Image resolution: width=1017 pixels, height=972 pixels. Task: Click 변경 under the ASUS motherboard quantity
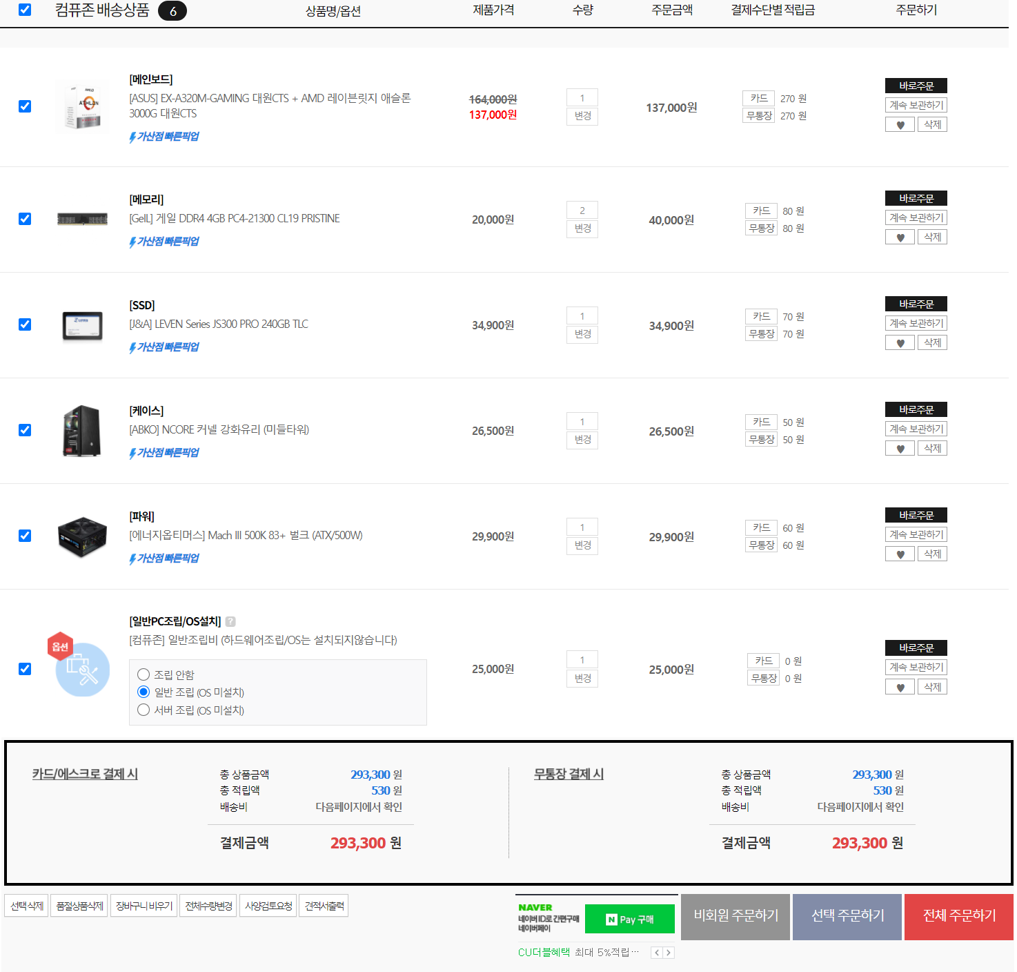click(582, 116)
